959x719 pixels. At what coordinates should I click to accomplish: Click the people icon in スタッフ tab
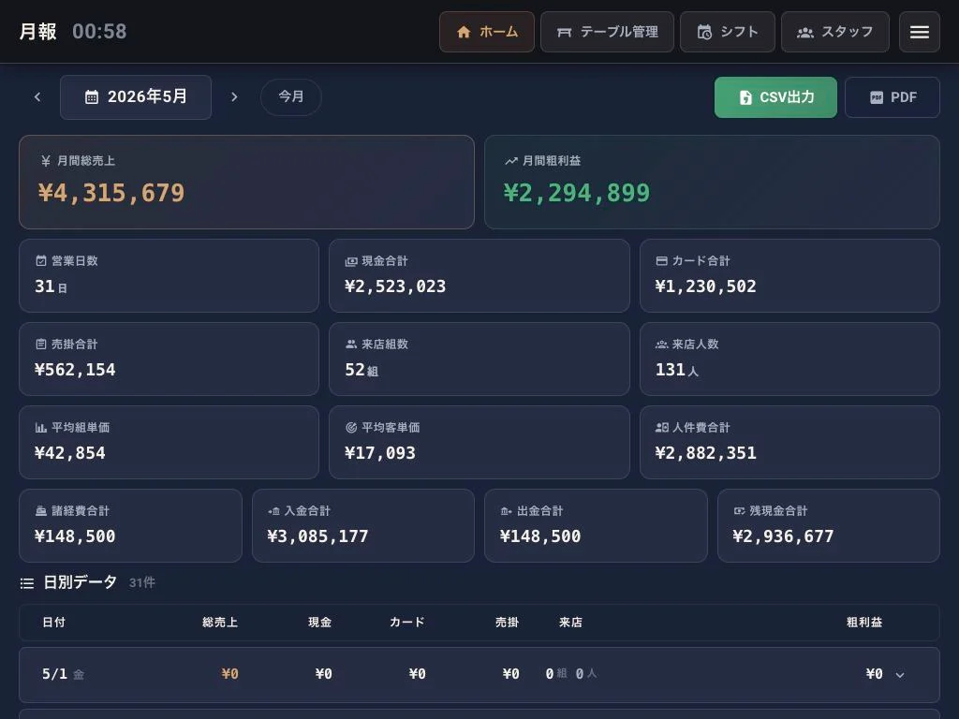(804, 33)
